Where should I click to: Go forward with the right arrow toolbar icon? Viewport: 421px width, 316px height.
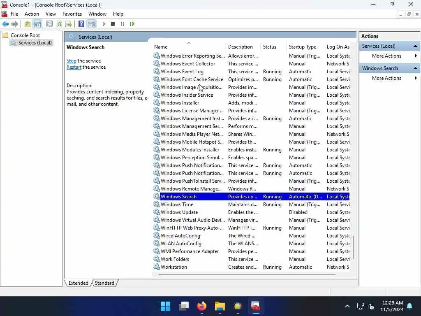[x=14, y=24]
